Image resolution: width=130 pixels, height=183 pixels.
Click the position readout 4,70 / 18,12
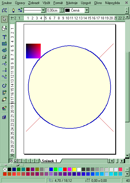pyautogui.click(x=63, y=181)
